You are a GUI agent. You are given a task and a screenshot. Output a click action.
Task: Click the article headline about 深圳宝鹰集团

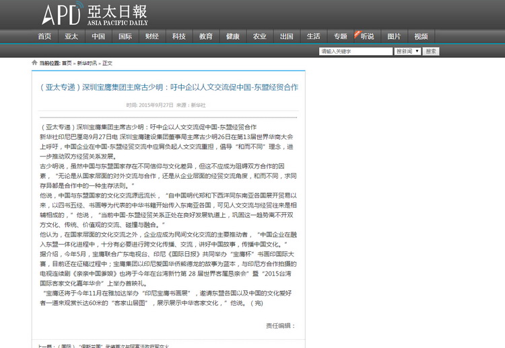pyautogui.click(x=168, y=87)
